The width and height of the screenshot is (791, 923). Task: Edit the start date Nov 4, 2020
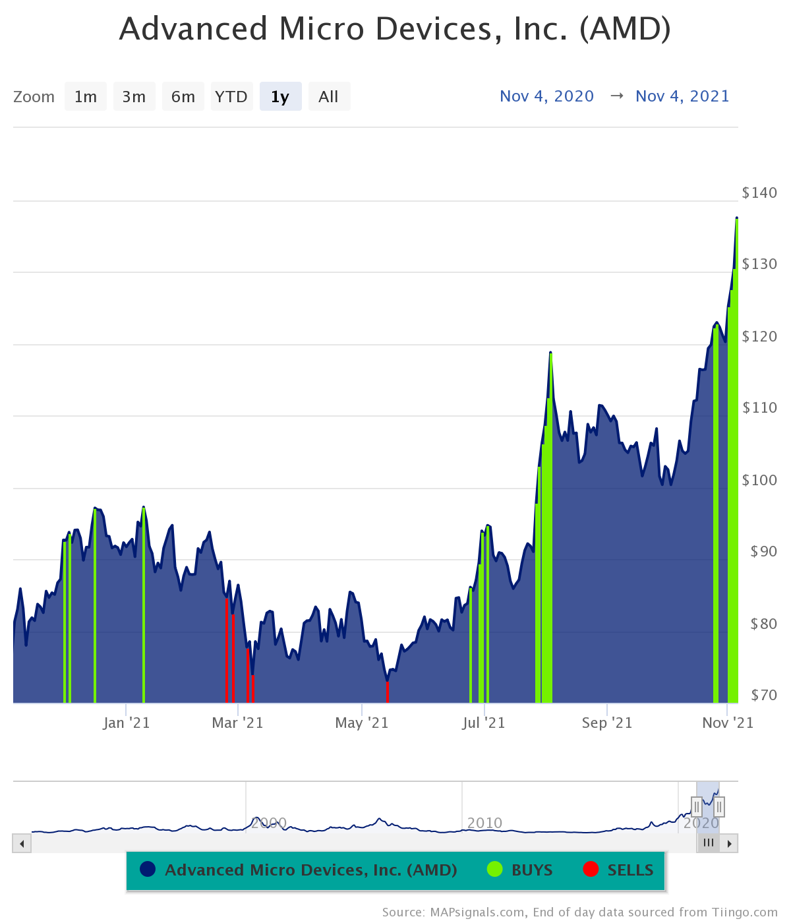coord(547,96)
